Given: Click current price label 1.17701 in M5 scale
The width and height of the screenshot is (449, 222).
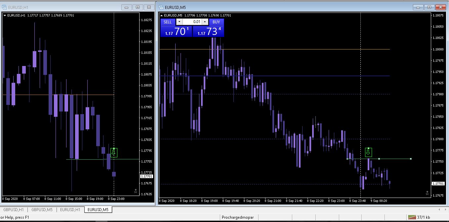Looking at the screenshot, I should point(438,183).
